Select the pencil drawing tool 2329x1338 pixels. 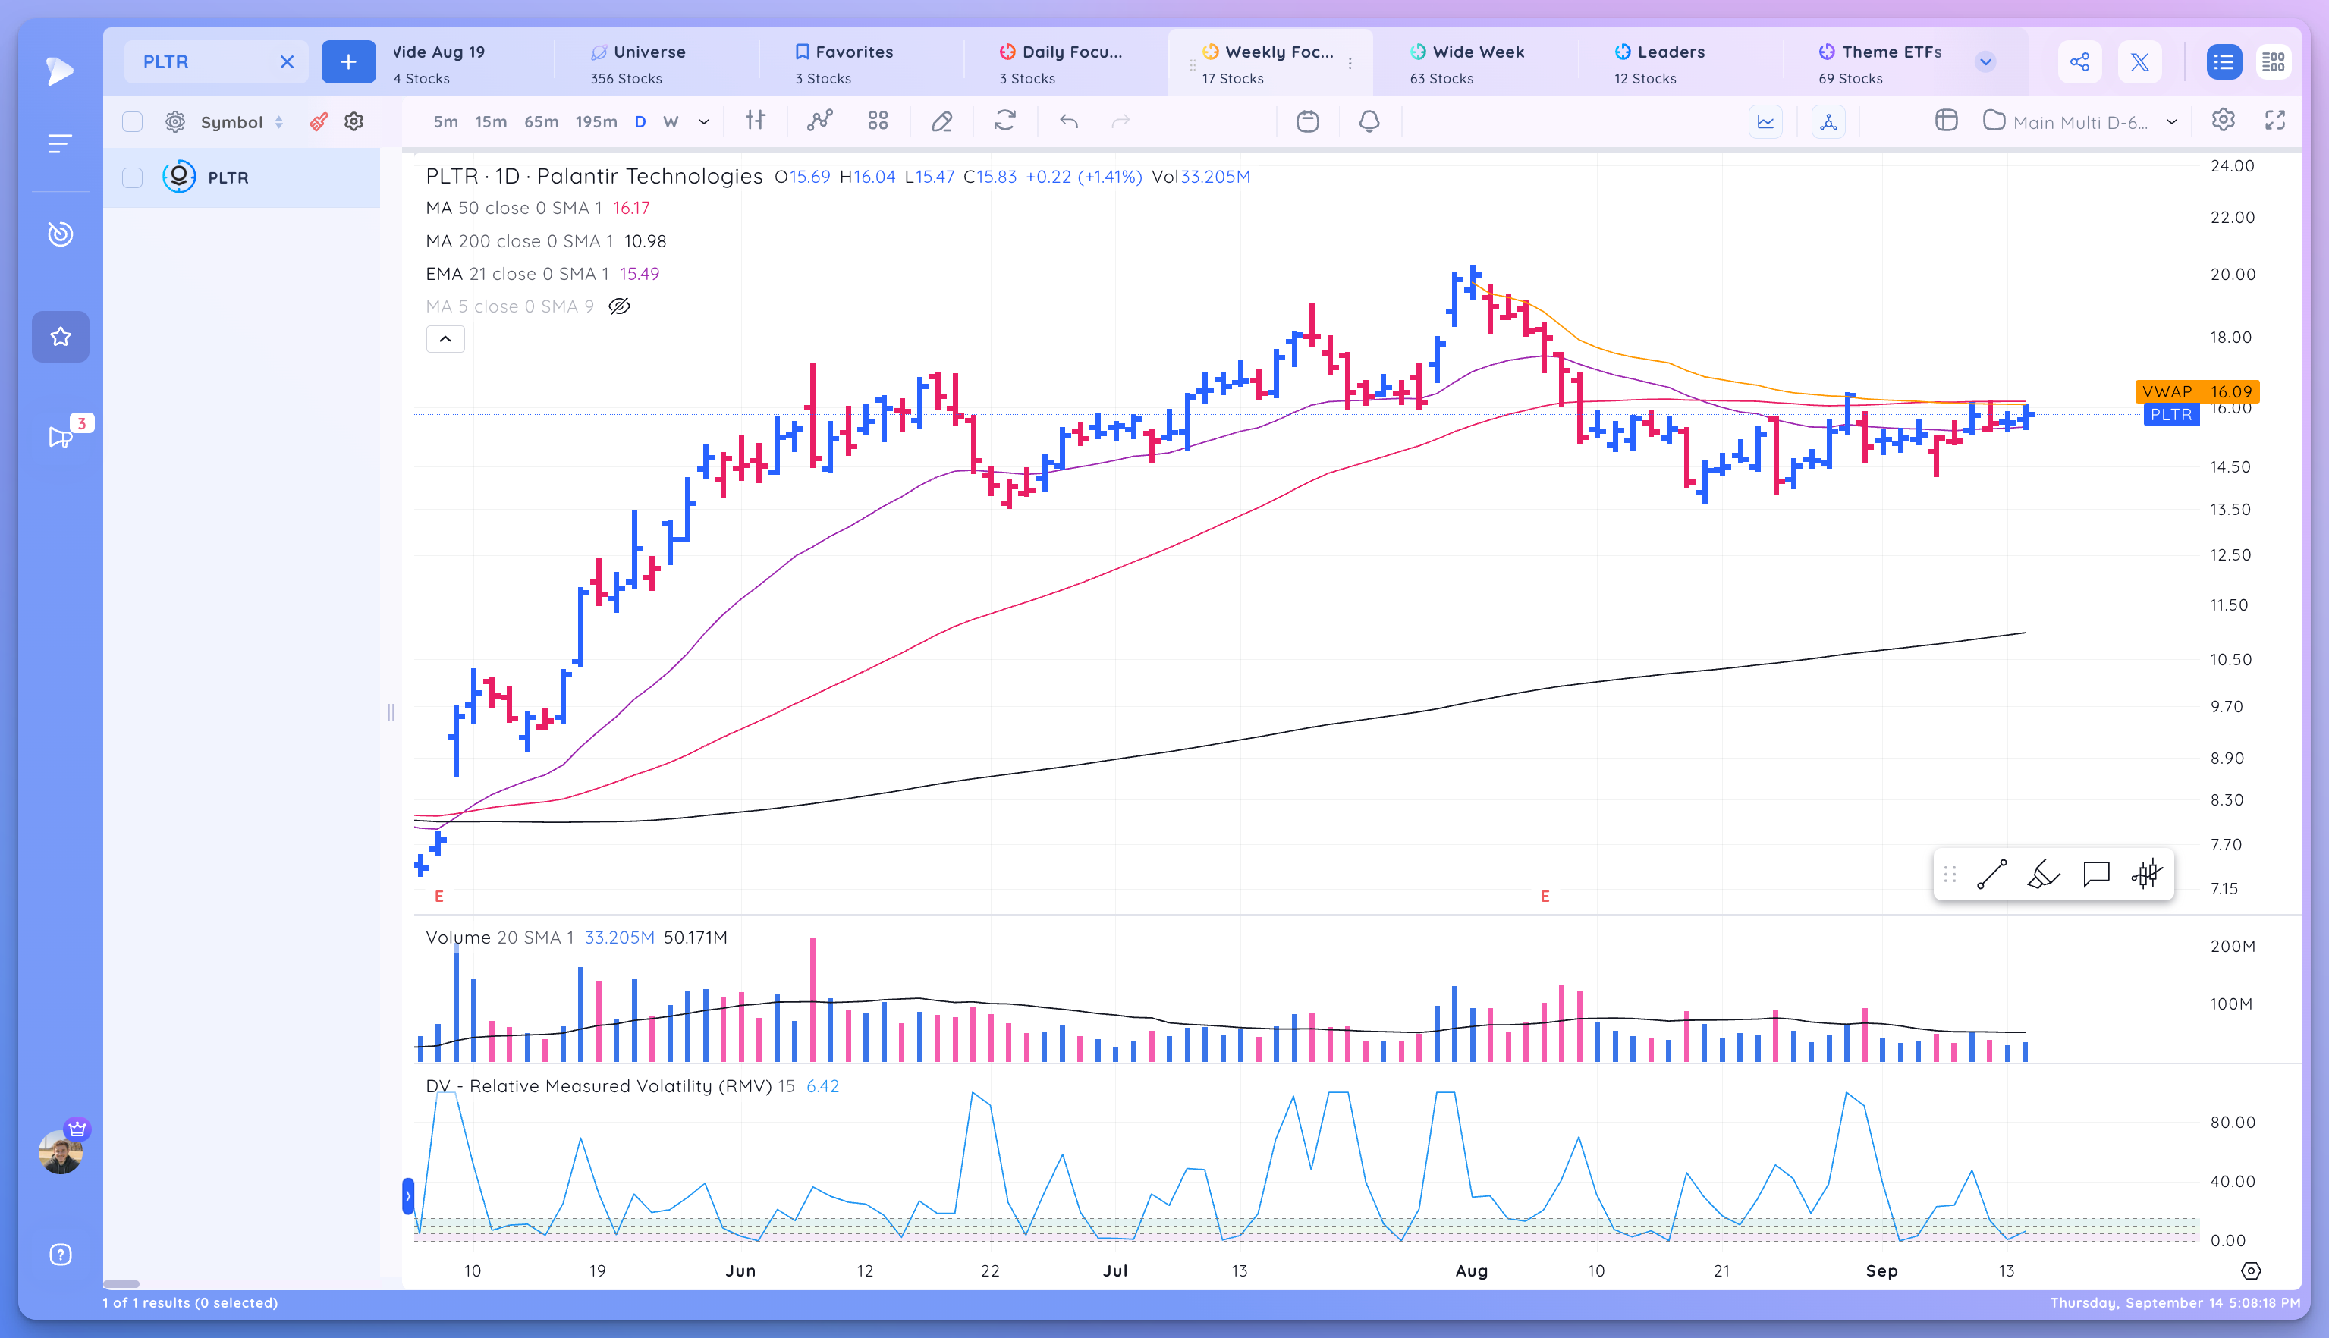click(941, 121)
